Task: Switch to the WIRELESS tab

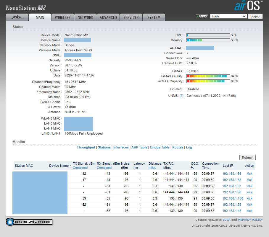Action: pyautogui.click(x=63, y=17)
